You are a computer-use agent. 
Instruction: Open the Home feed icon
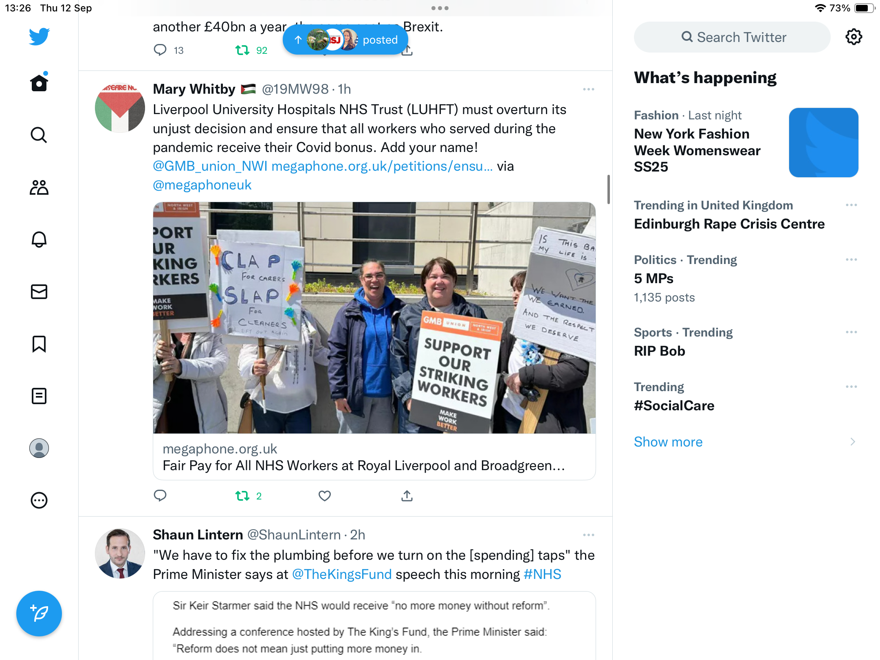tap(39, 83)
